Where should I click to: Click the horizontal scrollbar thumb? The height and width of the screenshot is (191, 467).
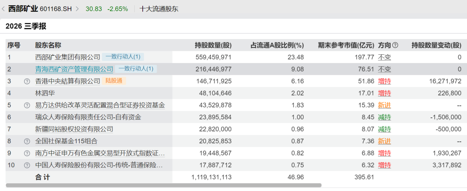pyautogui.click(x=164, y=185)
